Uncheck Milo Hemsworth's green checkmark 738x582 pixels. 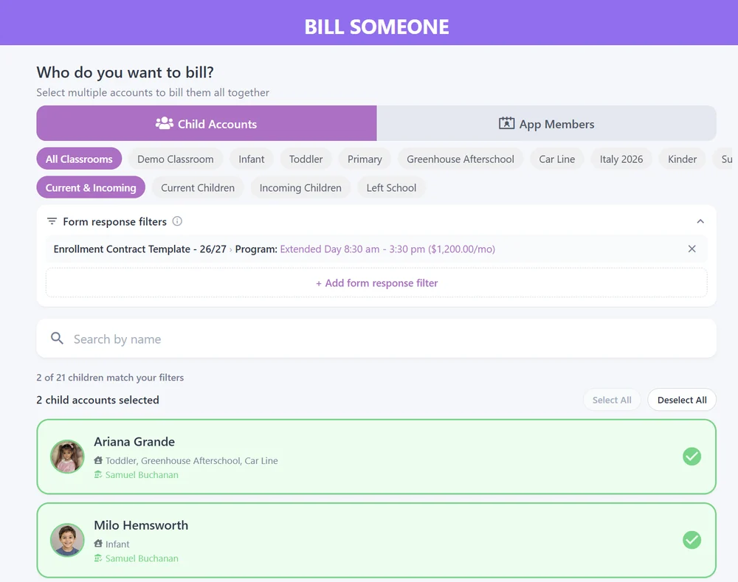pyautogui.click(x=692, y=540)
